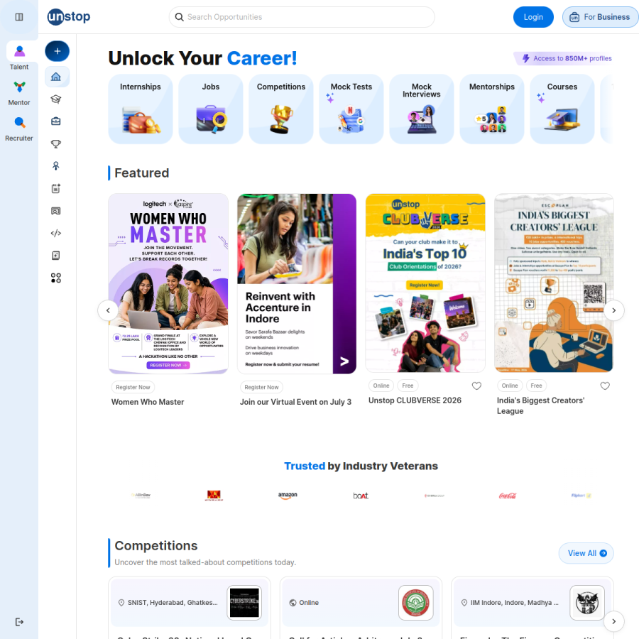Image resolution: width=639 pixels, height=639 pixels.
Task: Select the Recruiter role icon
Action: coord(19,122)
